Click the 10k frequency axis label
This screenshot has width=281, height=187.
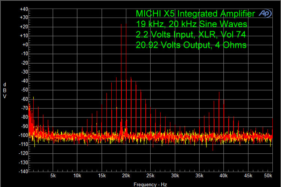[77, 176]
